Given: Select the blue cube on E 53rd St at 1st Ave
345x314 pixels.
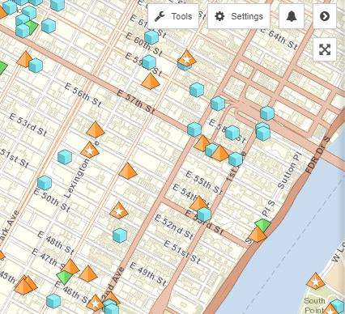Looking at the screenshot, I should (204, 214).
